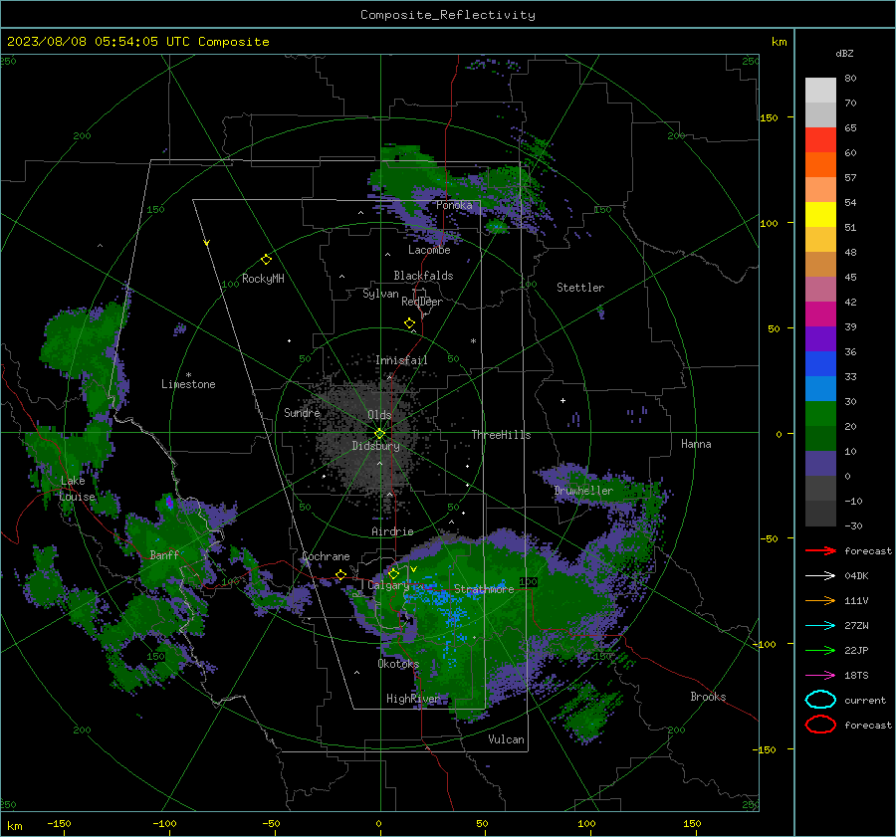Image resolution: width=896 pixels, height=837 pixels.
Task: Click the Lake Louise label
Action: point(78,489)
